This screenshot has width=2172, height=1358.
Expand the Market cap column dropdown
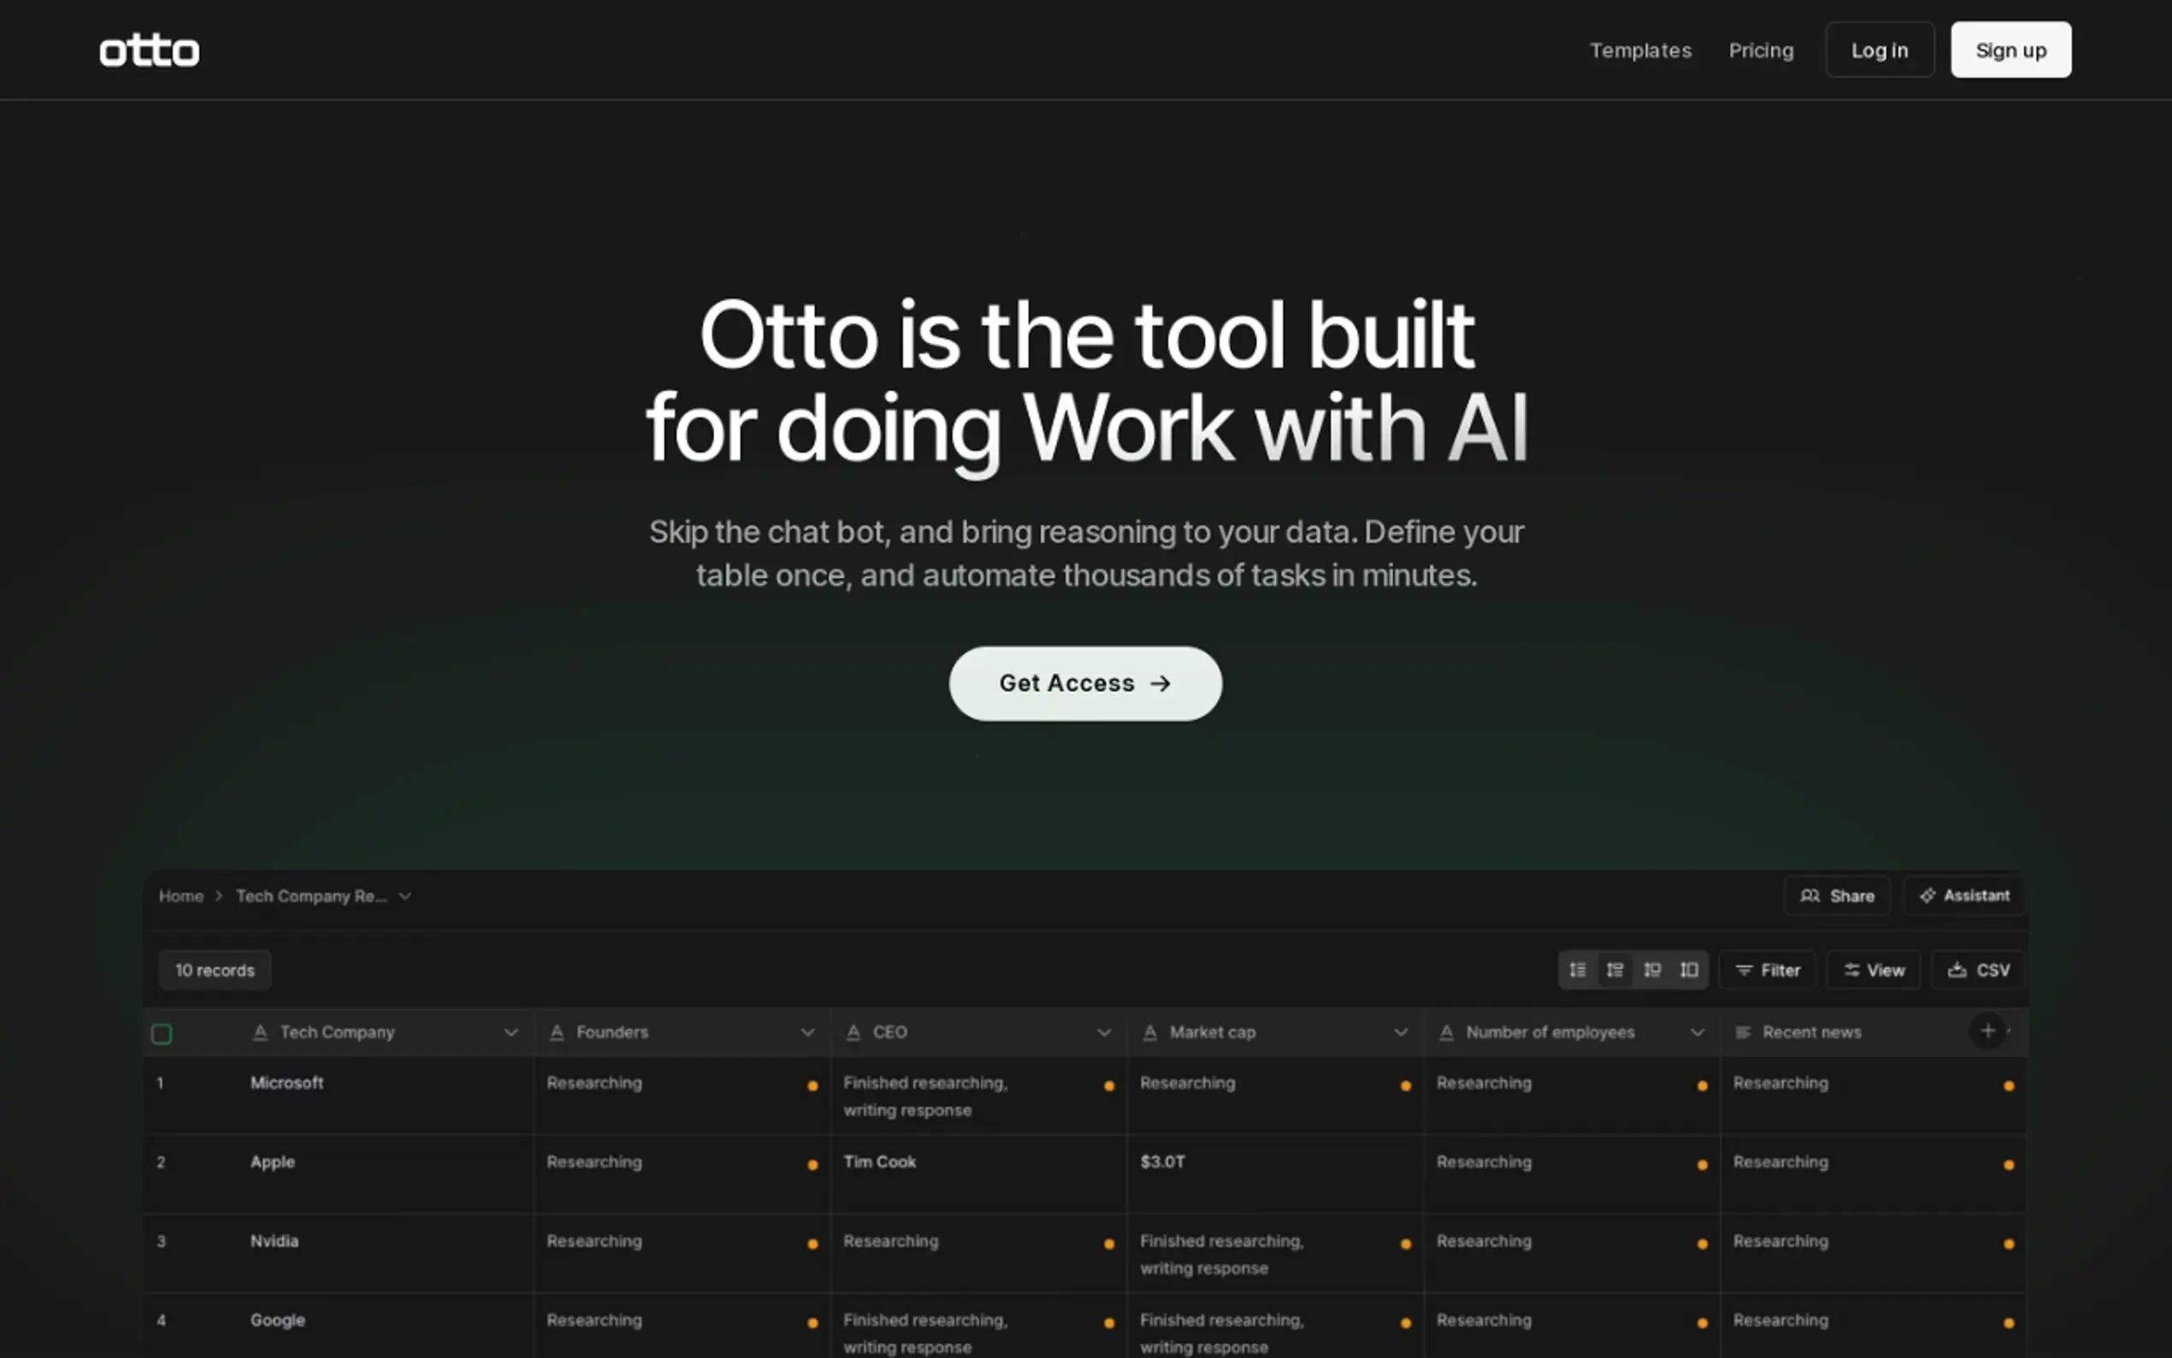coord(1400,1033)
